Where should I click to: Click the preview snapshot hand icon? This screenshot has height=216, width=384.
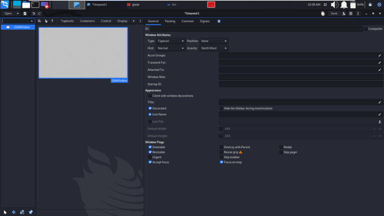pos(323,13)
